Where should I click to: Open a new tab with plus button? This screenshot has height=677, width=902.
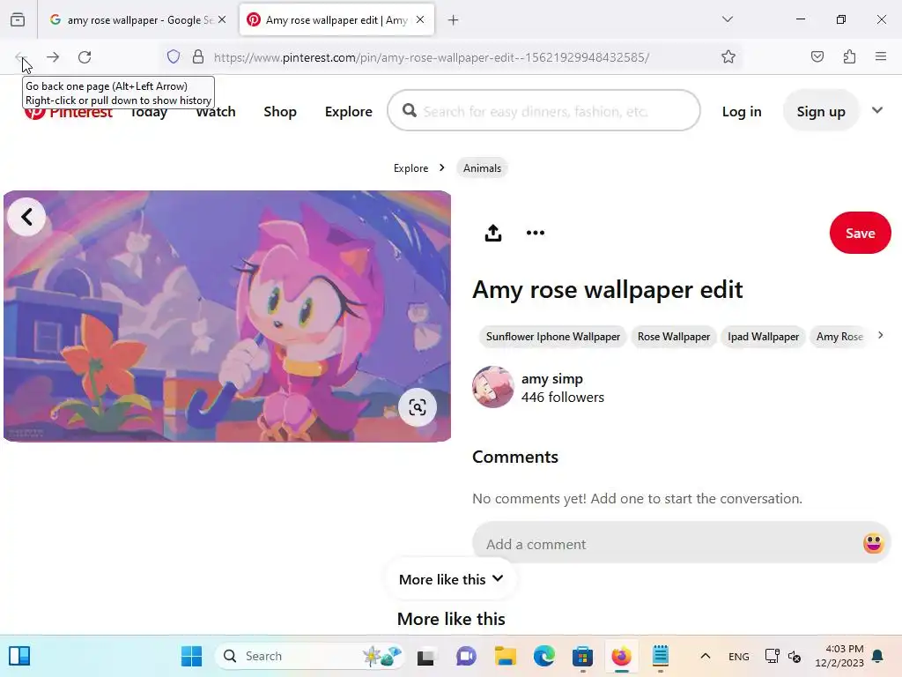[454, 20]
